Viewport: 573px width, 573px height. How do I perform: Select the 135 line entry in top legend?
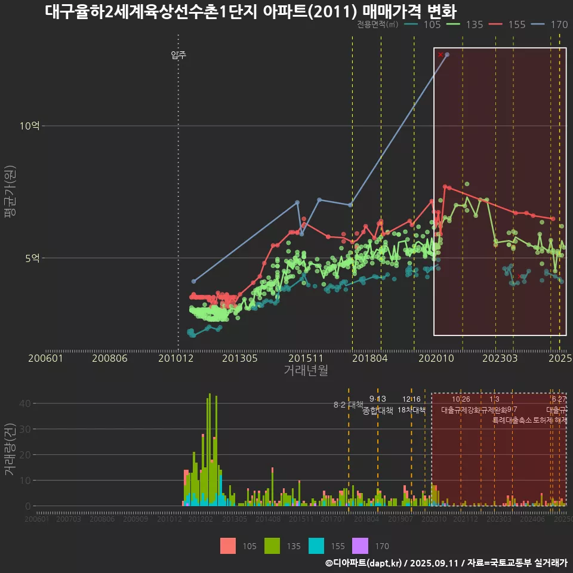pyautogui.click(x=465, y=24)
